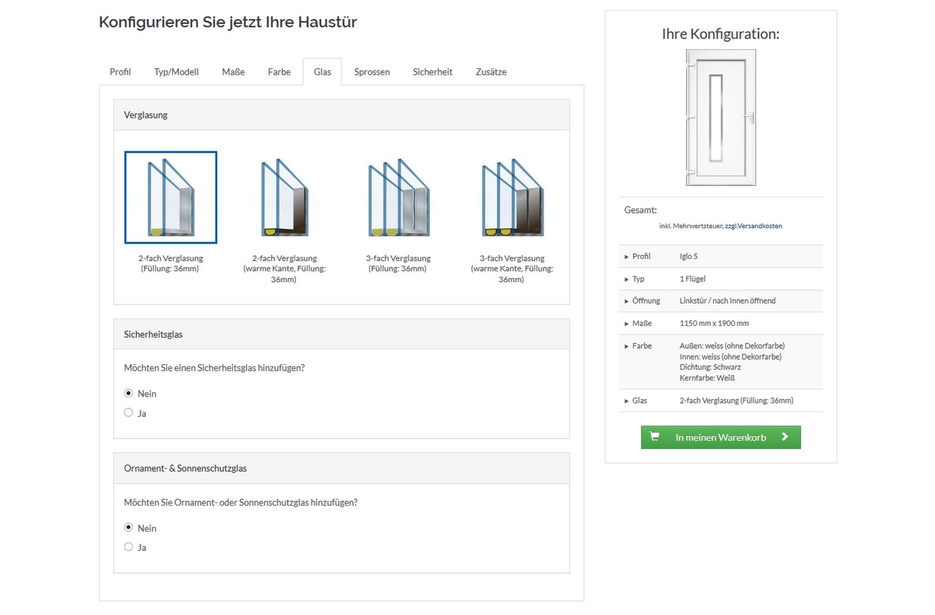The height and width of the screenshot is (615, 935).
Task: Click the door preview image
Action: (720, 117)
